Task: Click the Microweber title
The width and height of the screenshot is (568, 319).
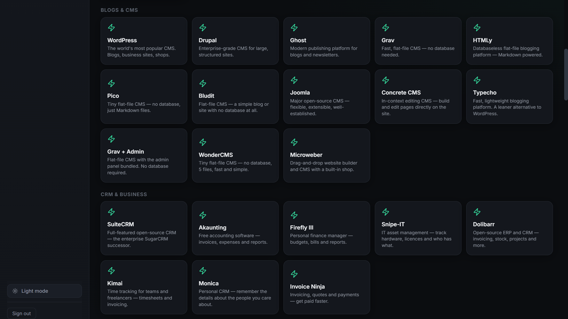Action: (x=306, y=155)
